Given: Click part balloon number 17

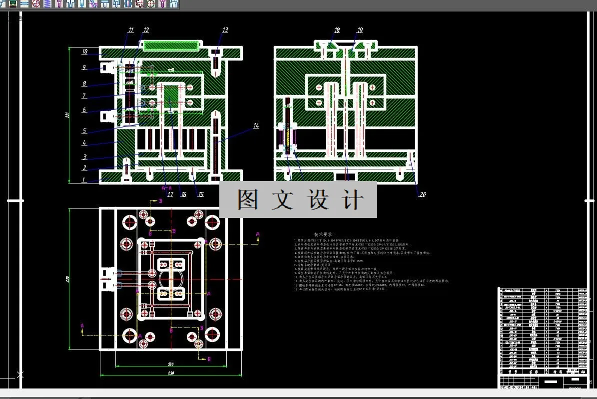Looking at the screenshot, I should click(170, 194).
